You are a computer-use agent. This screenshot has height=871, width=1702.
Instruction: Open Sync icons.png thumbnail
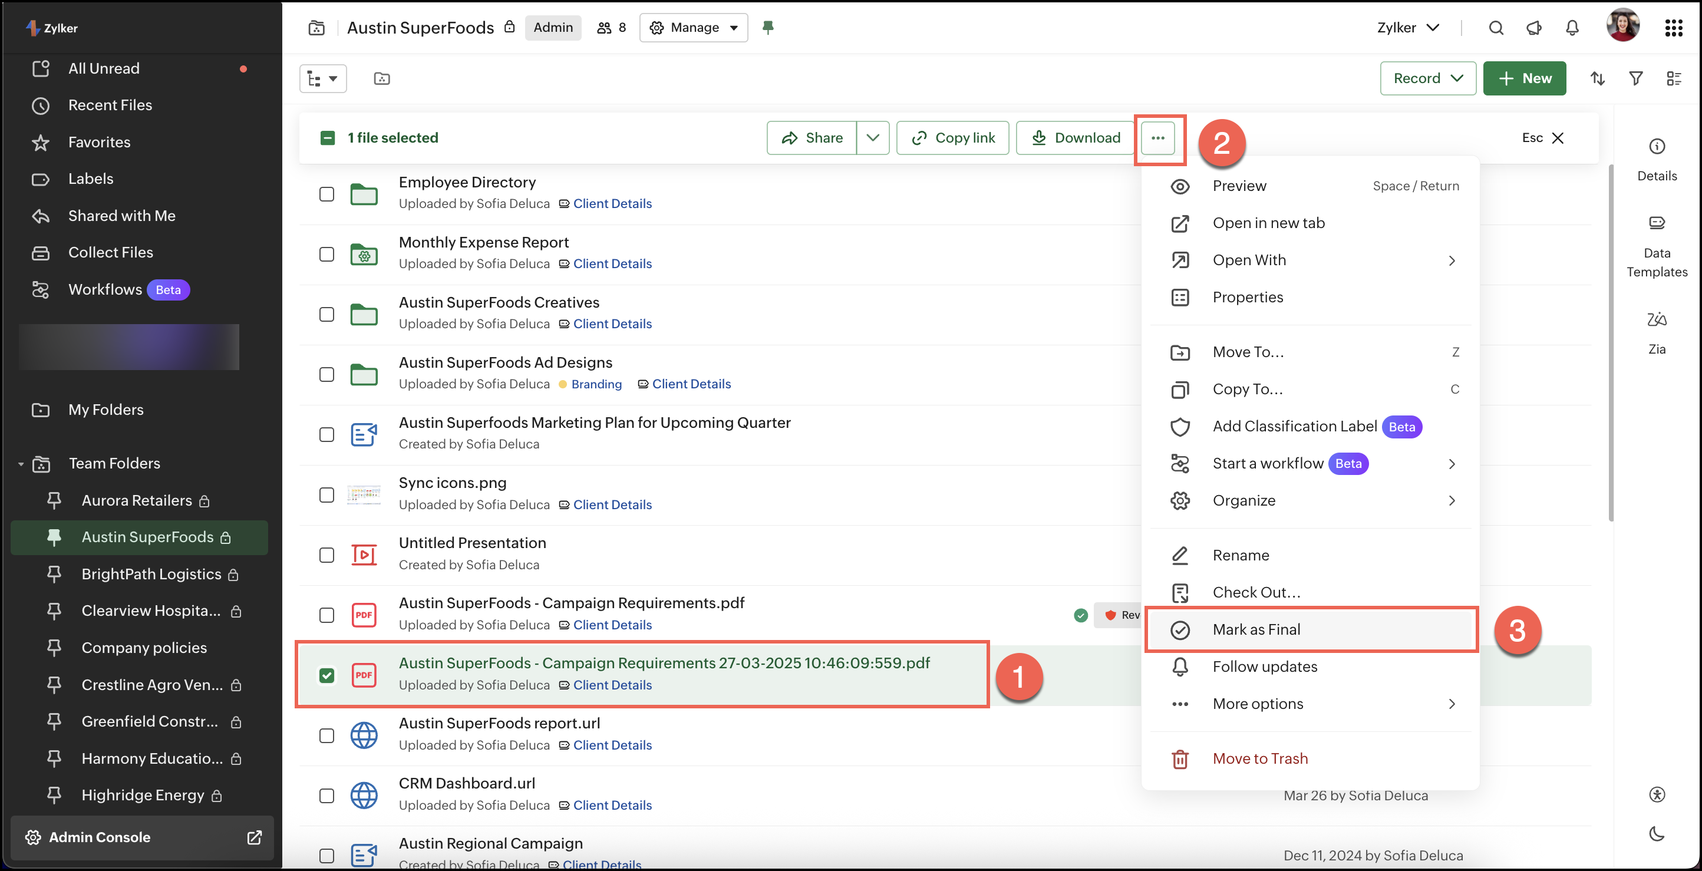364,494
